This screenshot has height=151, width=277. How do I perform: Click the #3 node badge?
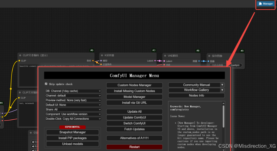154,50
